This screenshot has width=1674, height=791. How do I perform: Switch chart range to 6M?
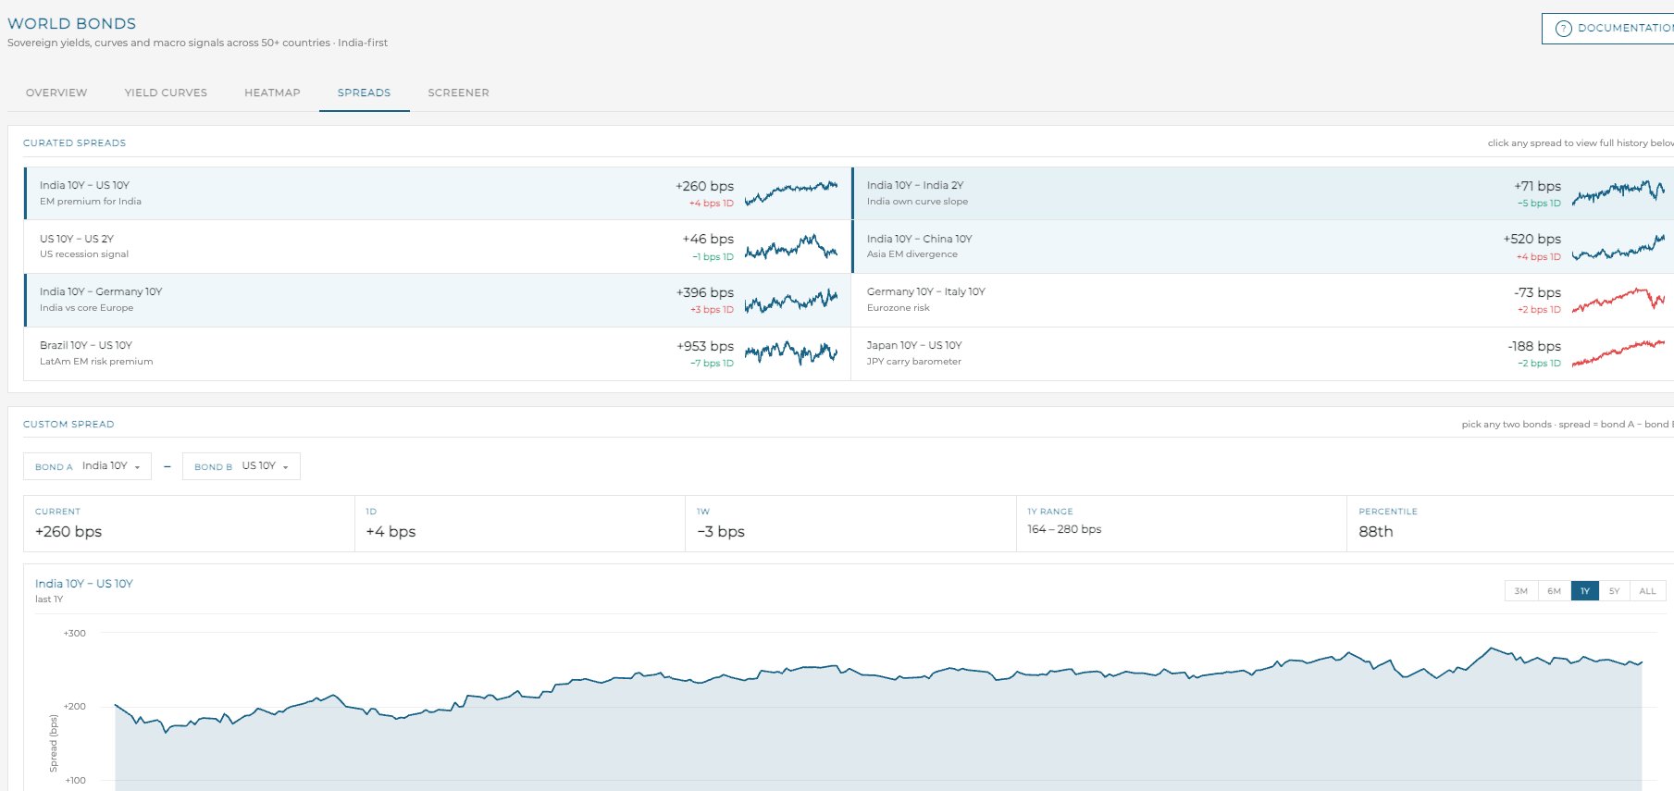pos(1554,591)
